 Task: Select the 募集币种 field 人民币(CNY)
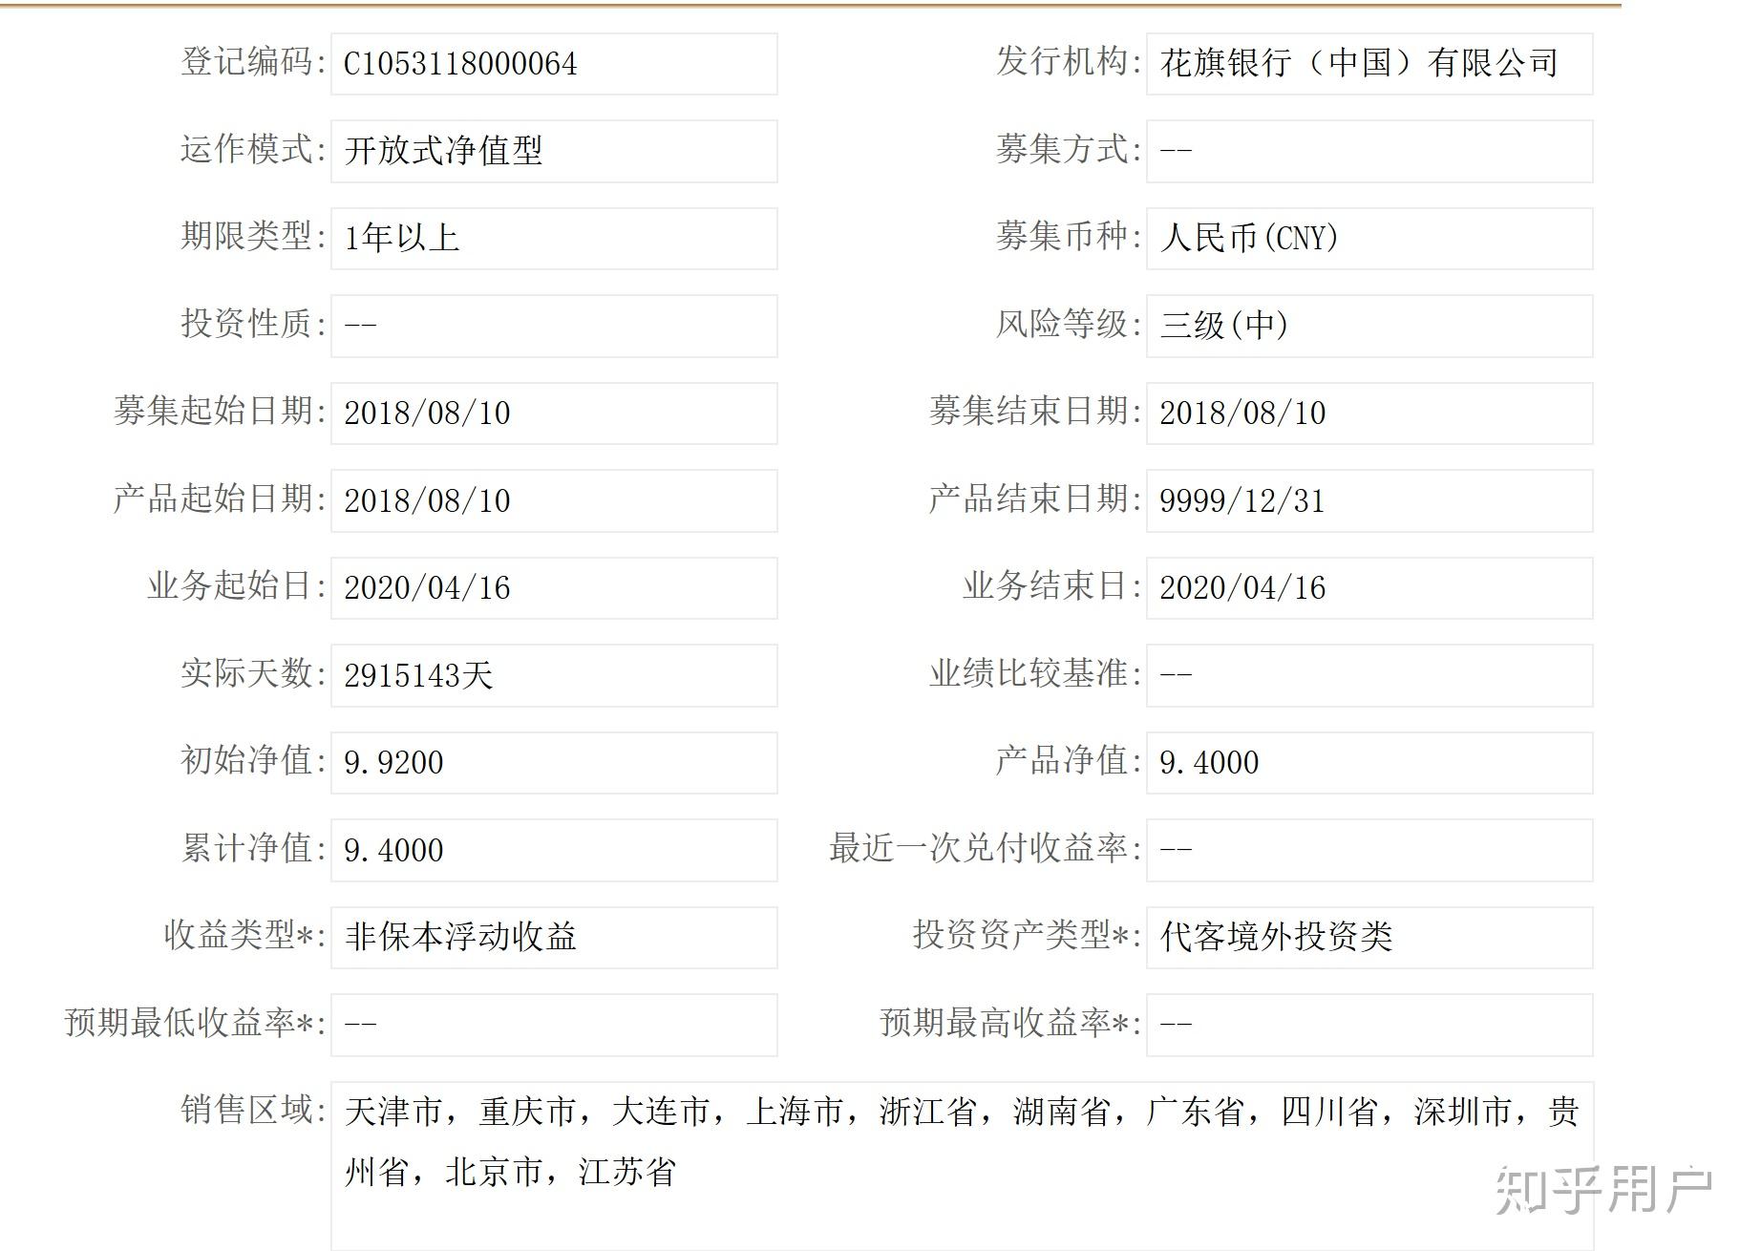(x=1369, y=239)
